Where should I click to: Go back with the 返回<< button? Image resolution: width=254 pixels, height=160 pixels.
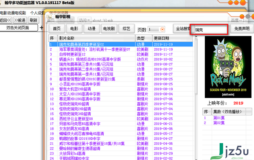6,20
